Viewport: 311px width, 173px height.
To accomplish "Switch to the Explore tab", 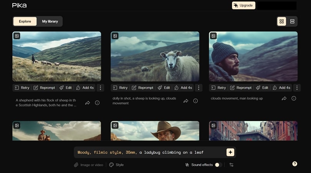I will pyautogui.click(x=25, y=21).
